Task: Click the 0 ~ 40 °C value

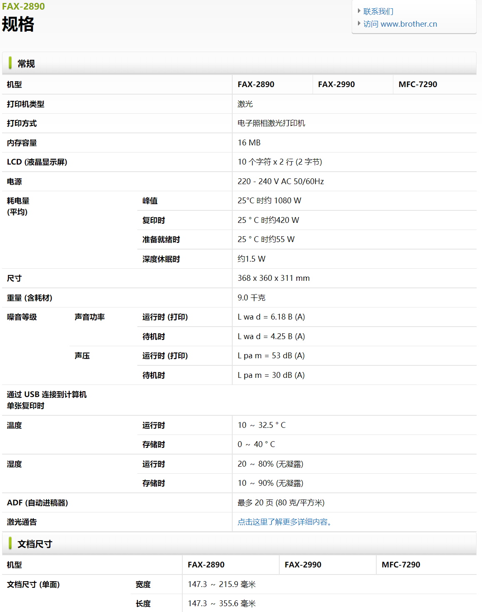Action: (256, 444)
